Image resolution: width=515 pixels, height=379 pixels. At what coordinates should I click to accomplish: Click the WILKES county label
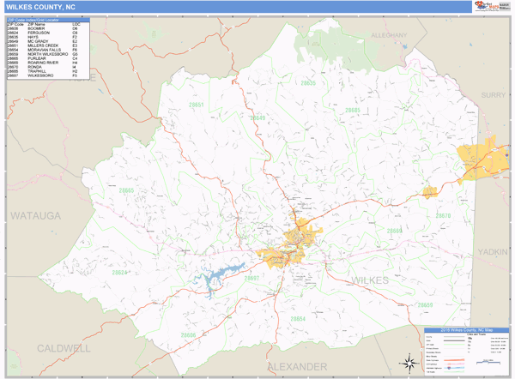pos(369,280)
